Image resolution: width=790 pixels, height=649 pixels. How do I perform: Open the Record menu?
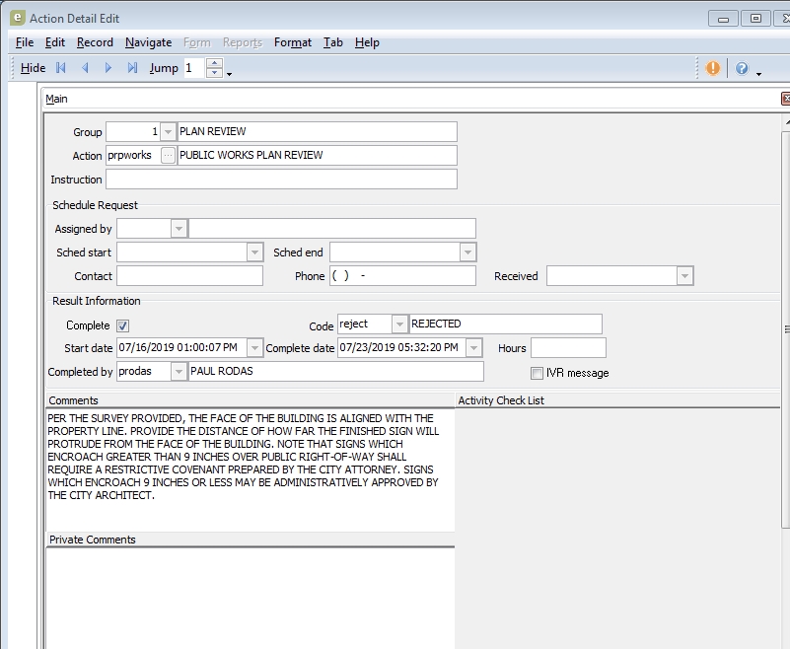coord(95,42)
